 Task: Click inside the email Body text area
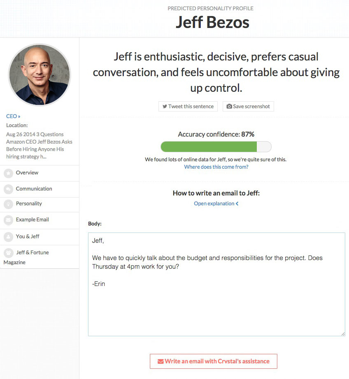tap(216, 284)
